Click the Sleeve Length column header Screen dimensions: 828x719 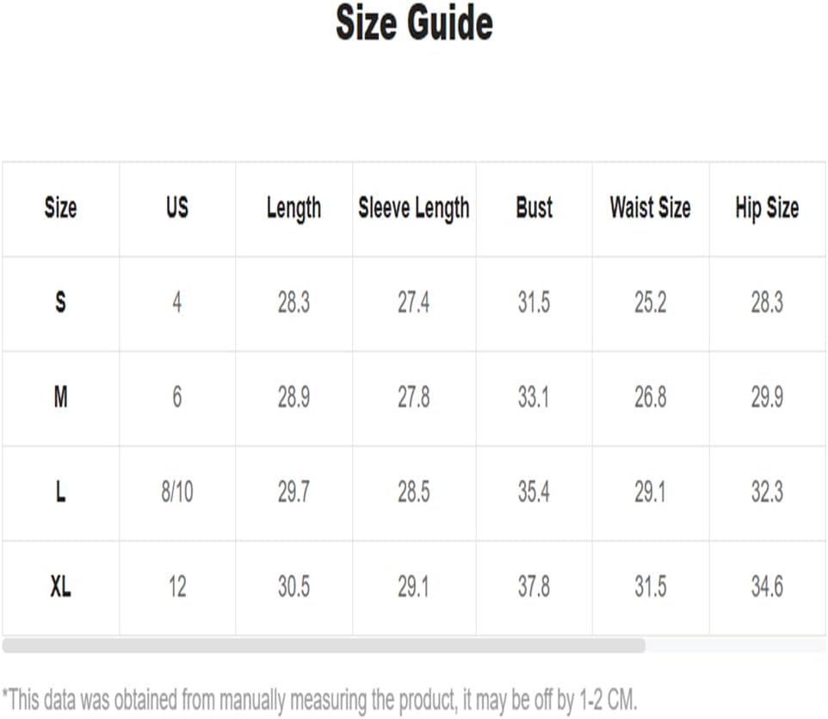(413, 208)
